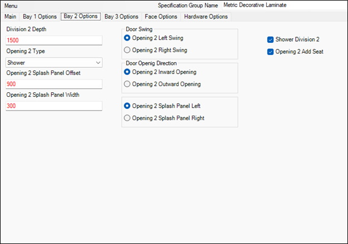Image resolution: width=348 pixels, height=244 pixels.
Task: Choose Opening 2 Splash Panel Right
Action: coord(128,118)
